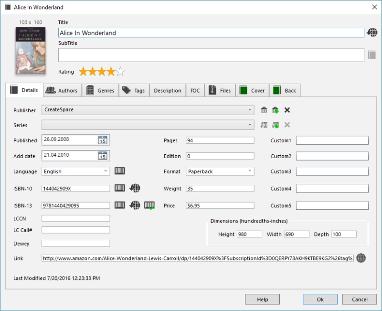The width and height of the screenshot is (382, 311).
Task: Set rating to five stars
Action: click(120, 71)
